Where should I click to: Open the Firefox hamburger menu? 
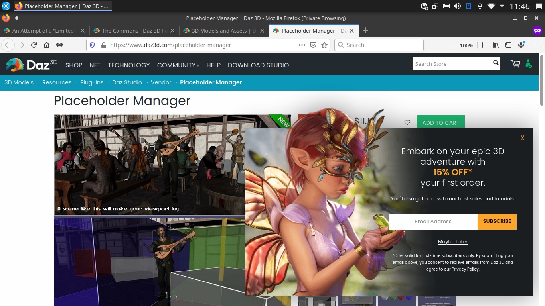click(537, 45)
